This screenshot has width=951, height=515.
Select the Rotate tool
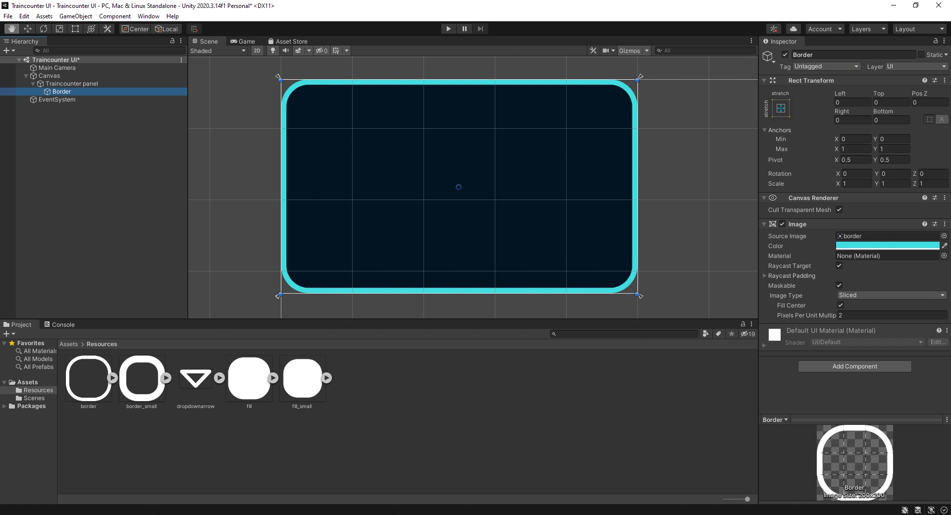44,29
